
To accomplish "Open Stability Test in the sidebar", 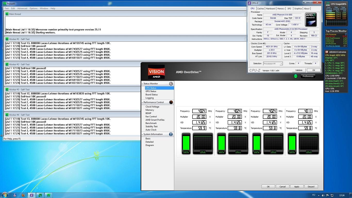I will click(x=152, y=127).
